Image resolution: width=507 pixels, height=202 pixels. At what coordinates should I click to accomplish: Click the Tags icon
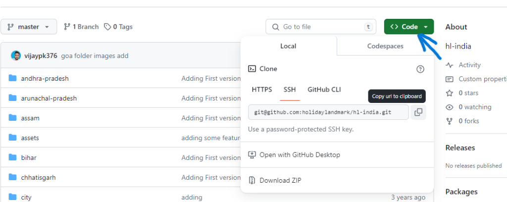(x=107, y=27)
